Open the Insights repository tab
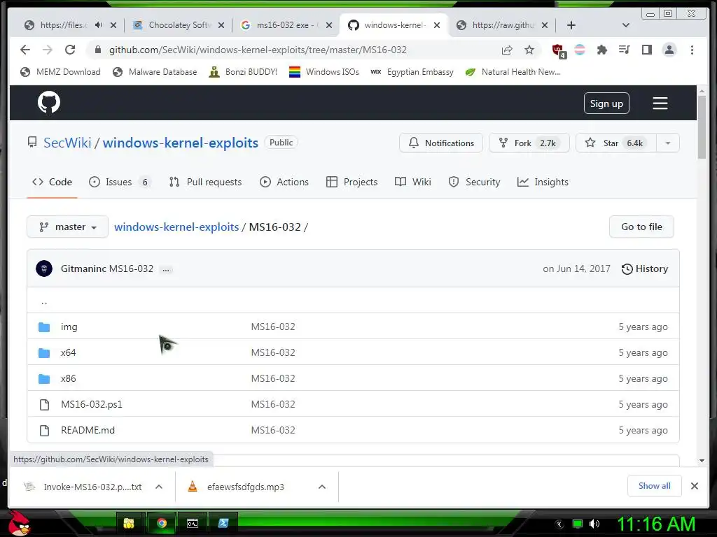The image size is (717, 537). click(x=543, y=182)
